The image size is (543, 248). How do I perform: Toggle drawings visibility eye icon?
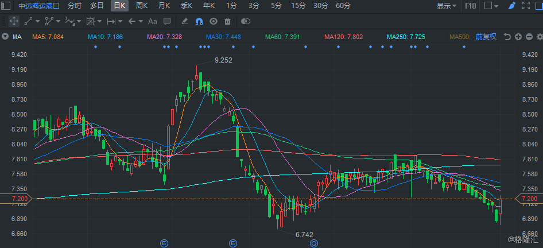point(214,21)
